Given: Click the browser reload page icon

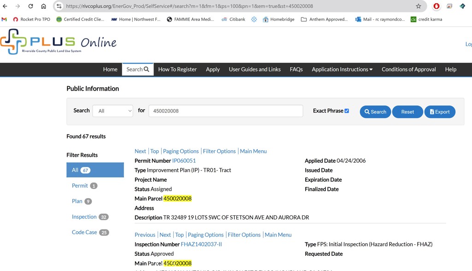Looking at the screenshot, I should point(30,6).
